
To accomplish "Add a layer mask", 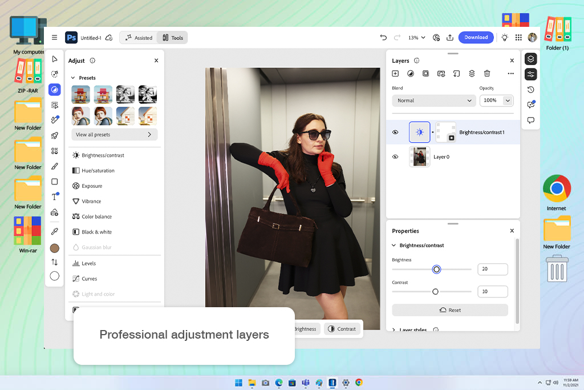I will tap(425, 74).
